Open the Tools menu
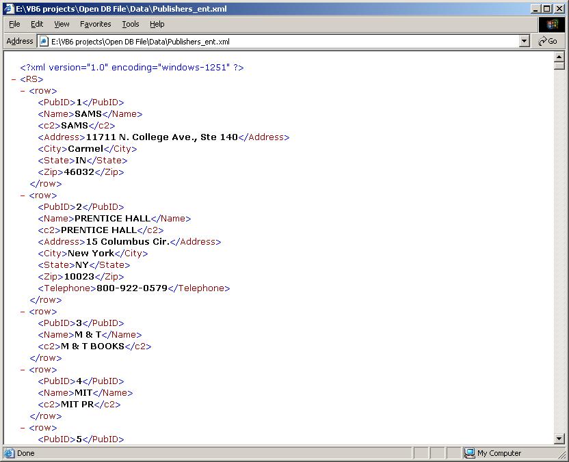The height and width of the screenshot is (462, 569). 131,24
